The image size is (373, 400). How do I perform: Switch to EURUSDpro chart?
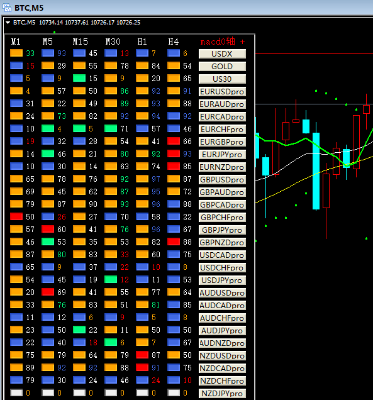(222, 92)
